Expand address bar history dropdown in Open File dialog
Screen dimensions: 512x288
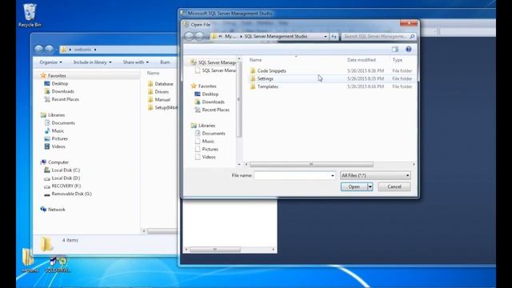tap(326, 37)
